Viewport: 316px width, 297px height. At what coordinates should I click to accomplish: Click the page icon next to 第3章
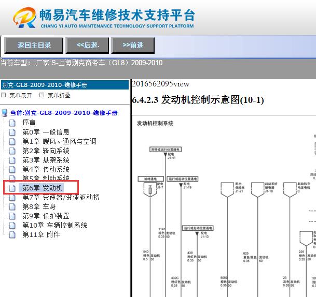coord(12,160)
